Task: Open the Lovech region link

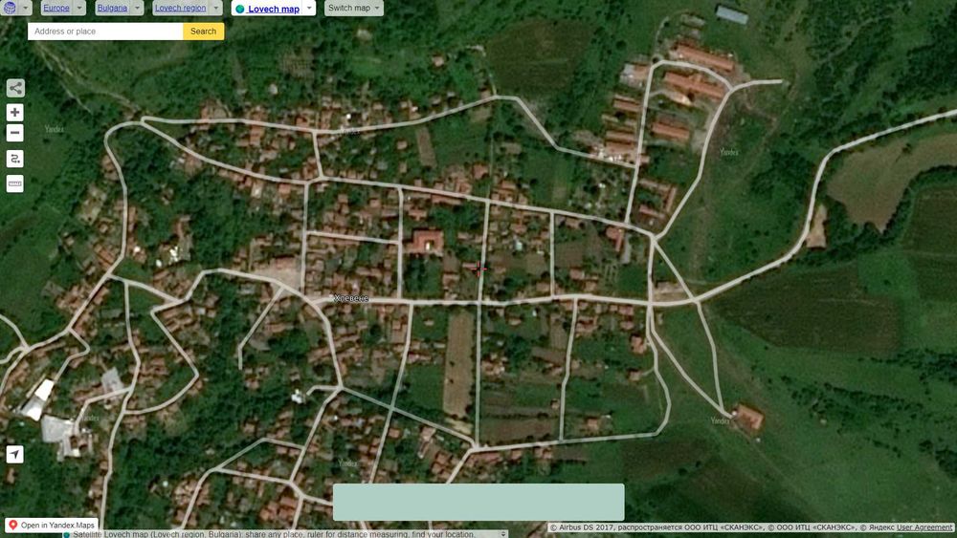Action: pyautogui.click(x=180, y=8)
